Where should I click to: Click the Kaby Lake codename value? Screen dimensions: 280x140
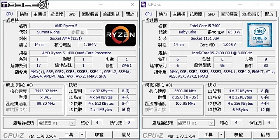pos(187,32)
